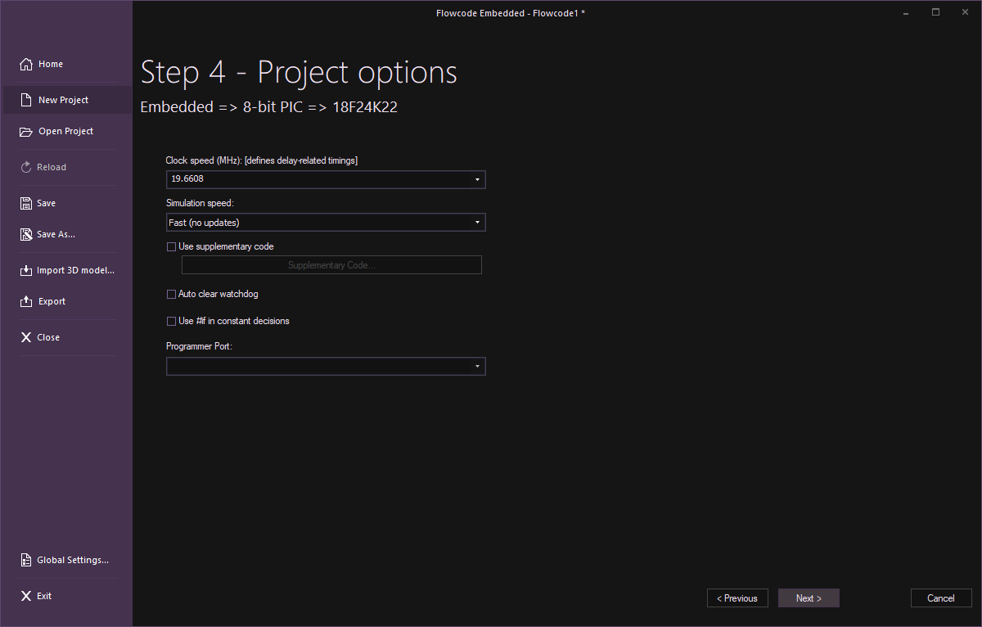
Task: Click the Home house icon
Action: 26,64
